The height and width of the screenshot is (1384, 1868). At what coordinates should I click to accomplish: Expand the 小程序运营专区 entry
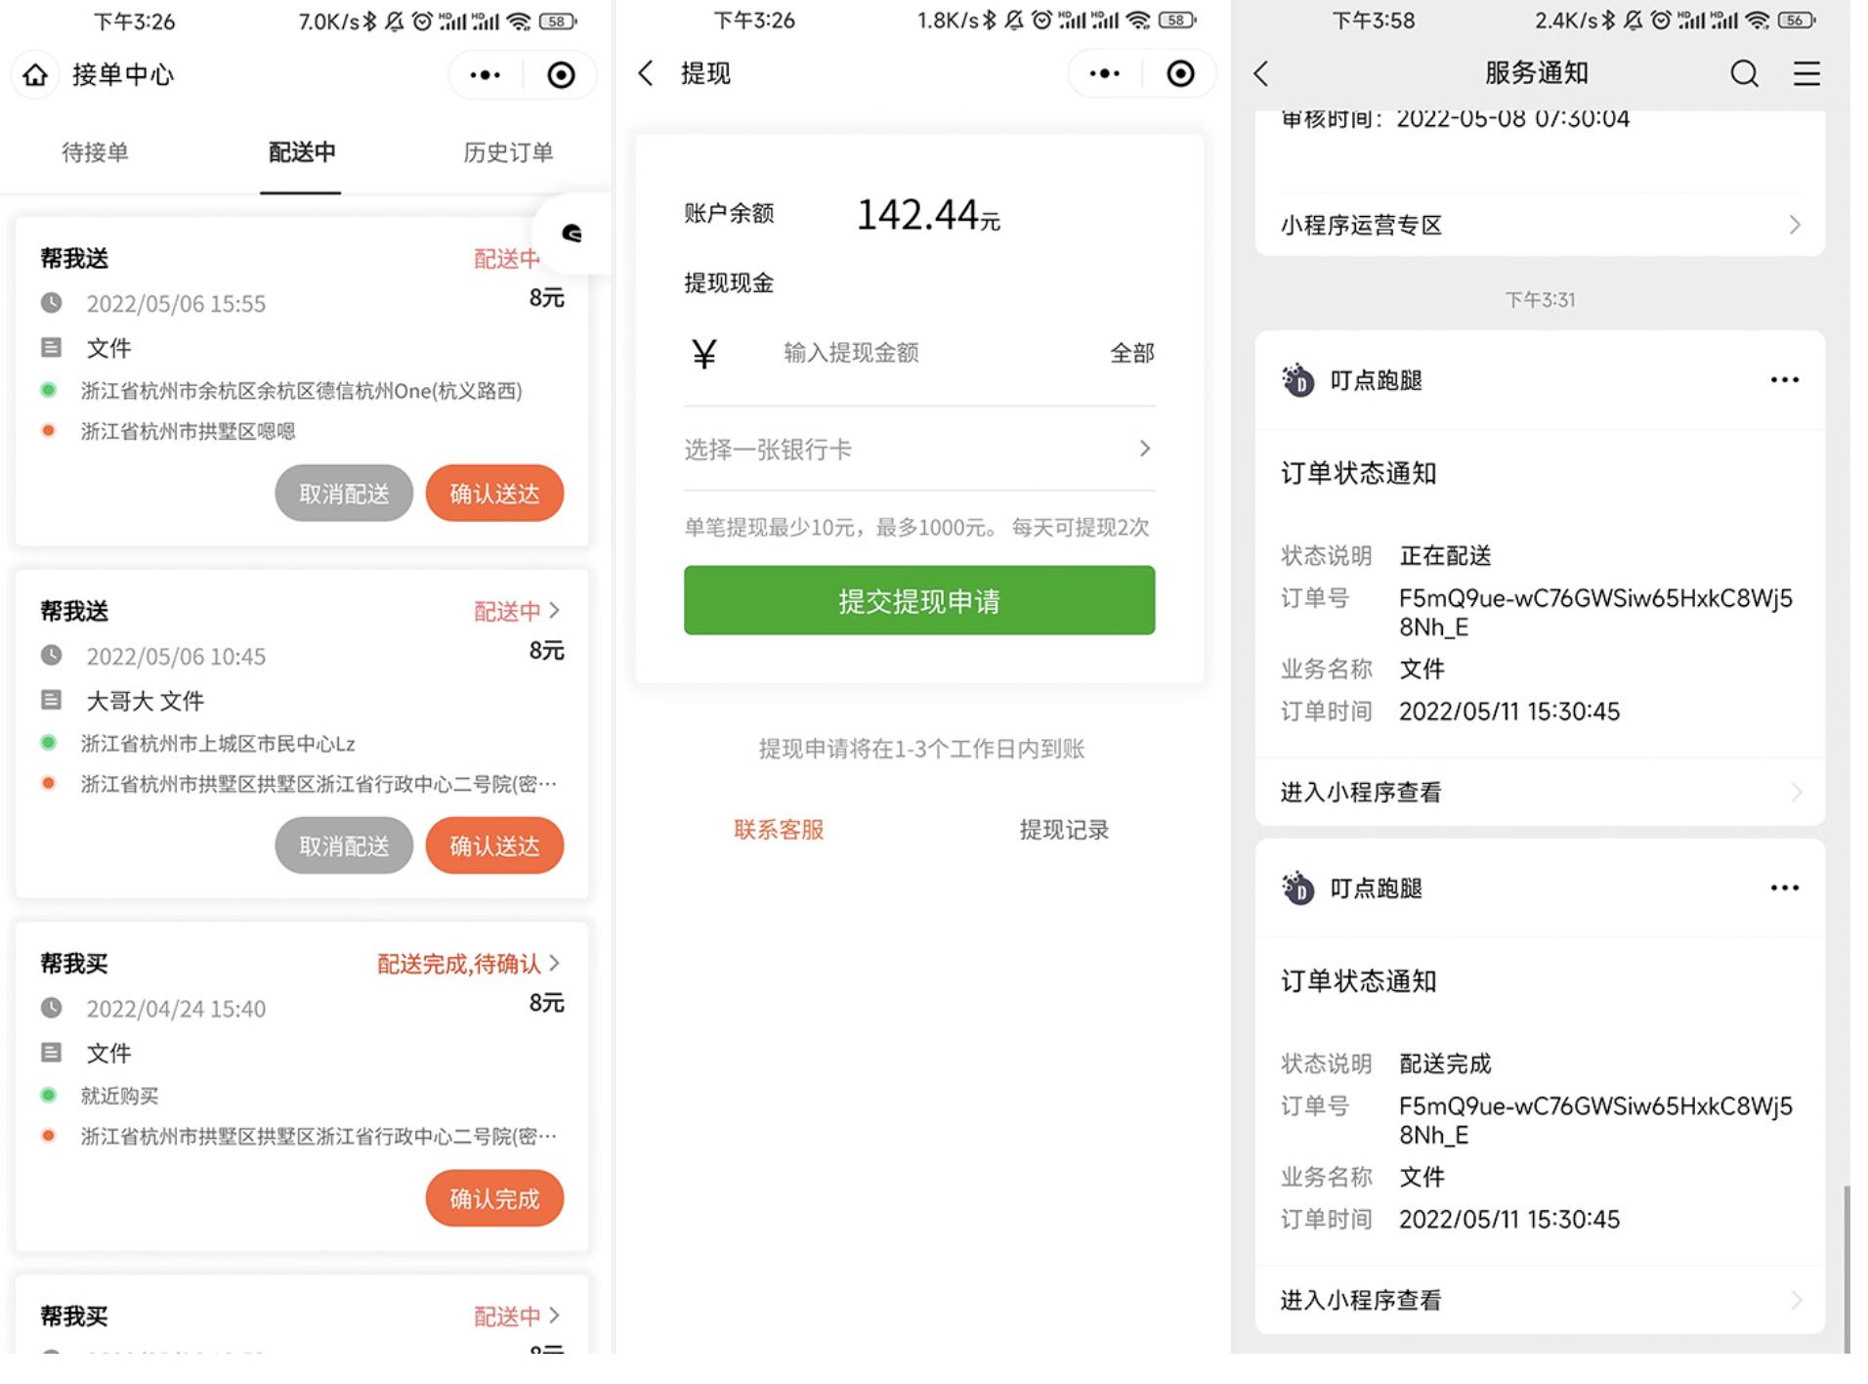tap(1539, 225)
